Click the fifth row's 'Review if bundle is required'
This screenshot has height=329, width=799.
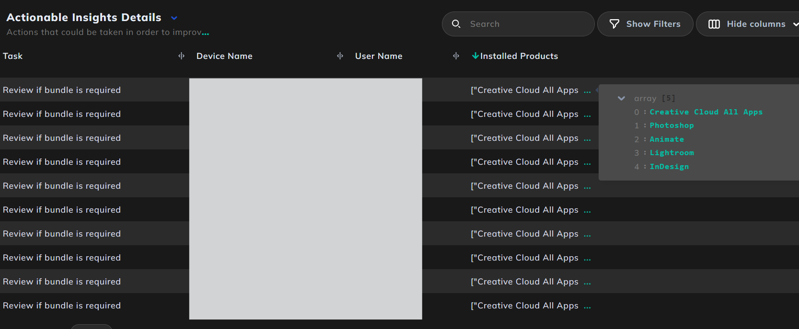(x=62, y=186)
